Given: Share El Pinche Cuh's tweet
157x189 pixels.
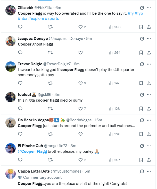Looking at the screenshot, I should pyautogui.click(x=149, y=160).
